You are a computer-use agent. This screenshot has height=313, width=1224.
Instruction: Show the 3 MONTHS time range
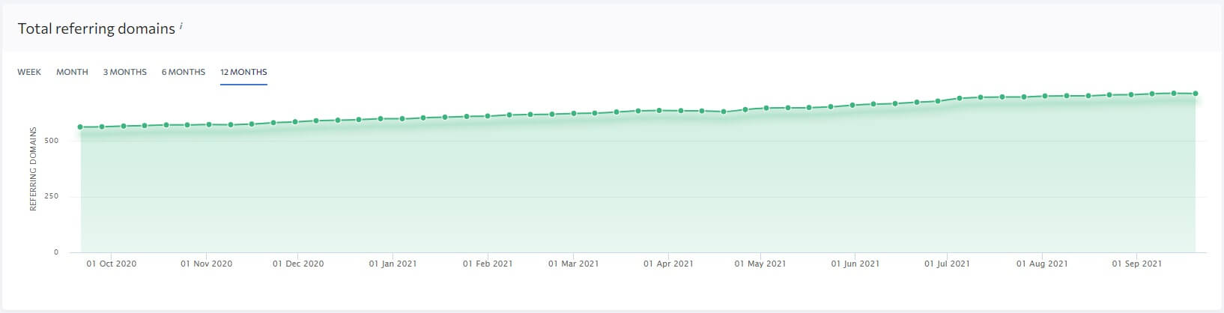[124, 72]
